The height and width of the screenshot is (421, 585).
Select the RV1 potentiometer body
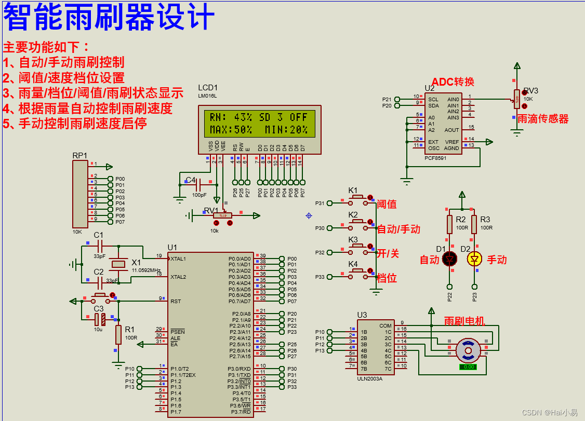(223, 215)
